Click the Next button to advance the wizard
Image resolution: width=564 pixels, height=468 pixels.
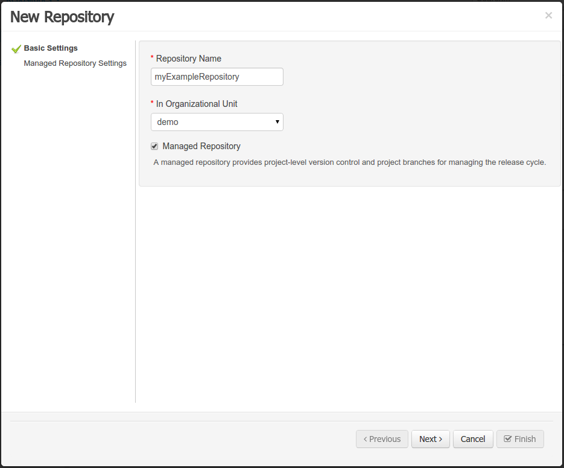(x=430, y=439)
